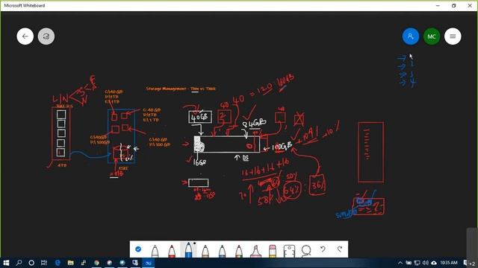The height and width of the screenshot is (268, 478).
Task: Click the 'Storage Management - Thin vs Thick' title text
Action: click(x=181, y=89)
